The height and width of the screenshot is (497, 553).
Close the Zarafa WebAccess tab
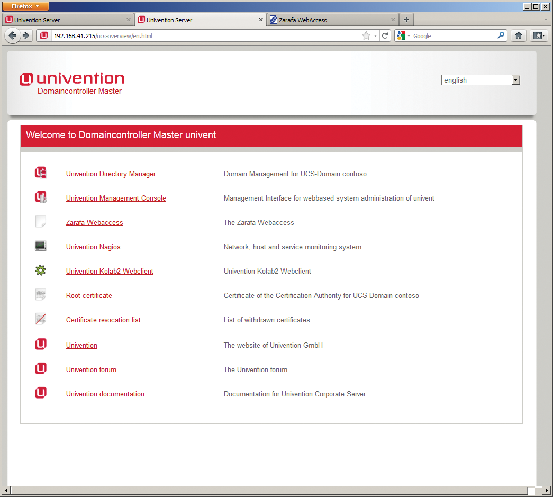pyautogui.click(x=393, y=20)
